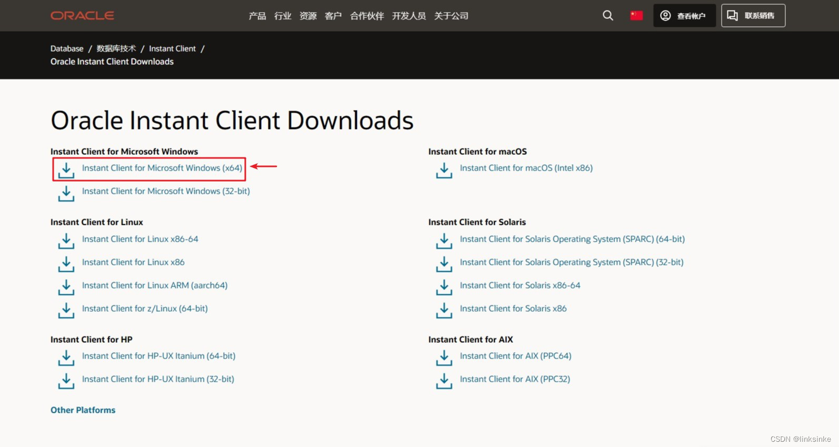Open Instant Client for Solaris x86-64 link
Viewport: 839px width, 447px height.
(520, 285)
